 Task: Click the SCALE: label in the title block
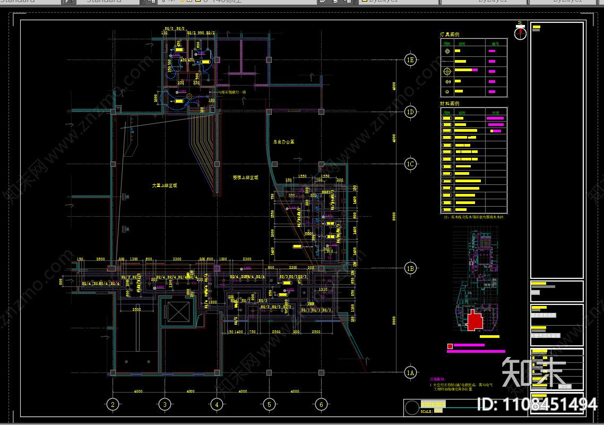point(426,412)
